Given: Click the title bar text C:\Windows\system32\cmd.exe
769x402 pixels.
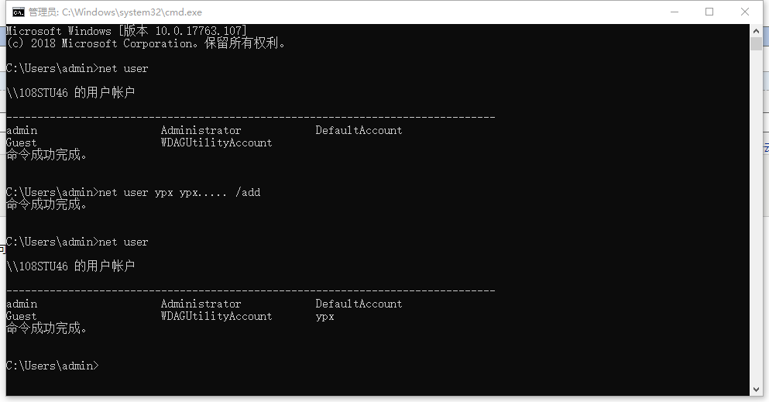Looking at the screenshot, I should (x=132, y=12).
